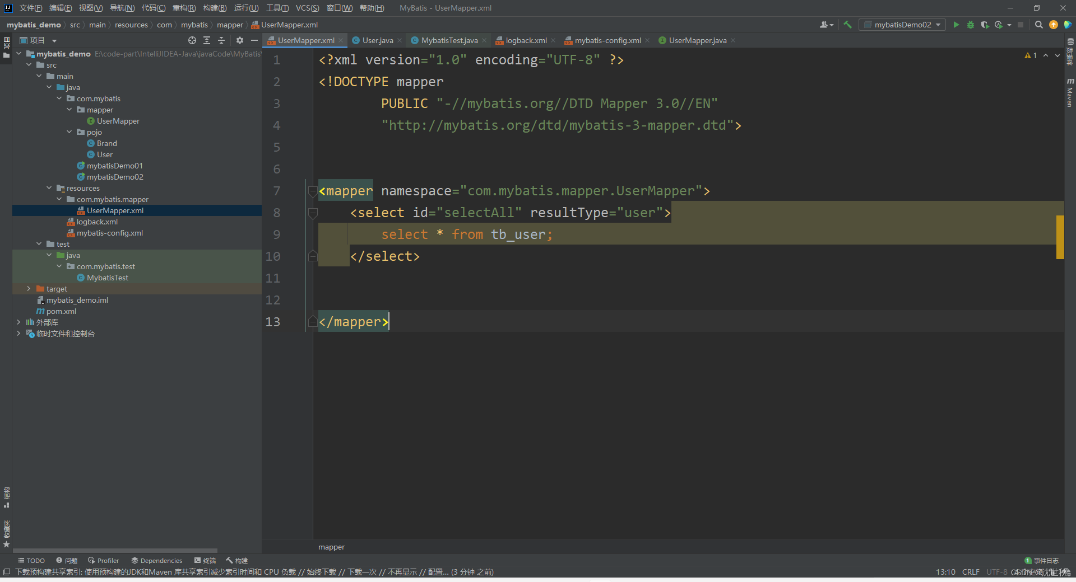Switch to the logback.xml tab
1076x582 pixels.
pos(526,40)
